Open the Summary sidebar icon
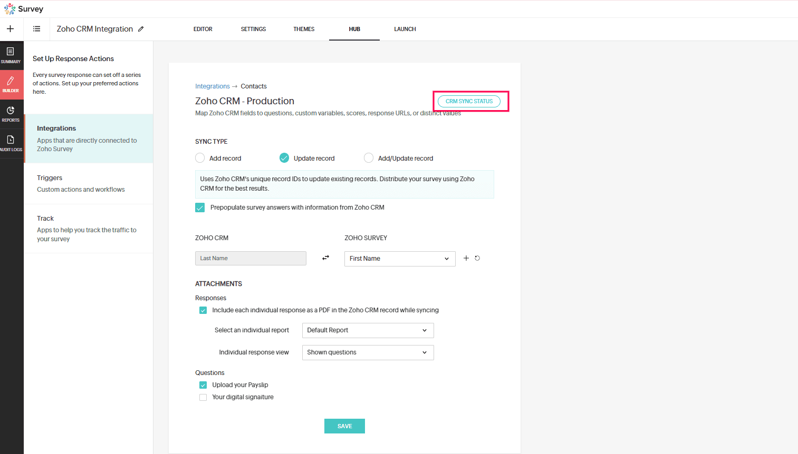The width and height of the screenshot is (798, 454). coord(11,55)
